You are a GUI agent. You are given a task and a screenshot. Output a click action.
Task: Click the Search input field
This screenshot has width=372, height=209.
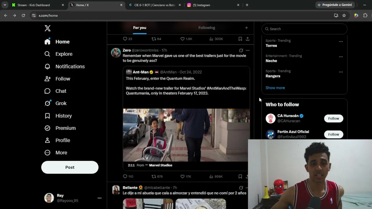coord(304,29)
